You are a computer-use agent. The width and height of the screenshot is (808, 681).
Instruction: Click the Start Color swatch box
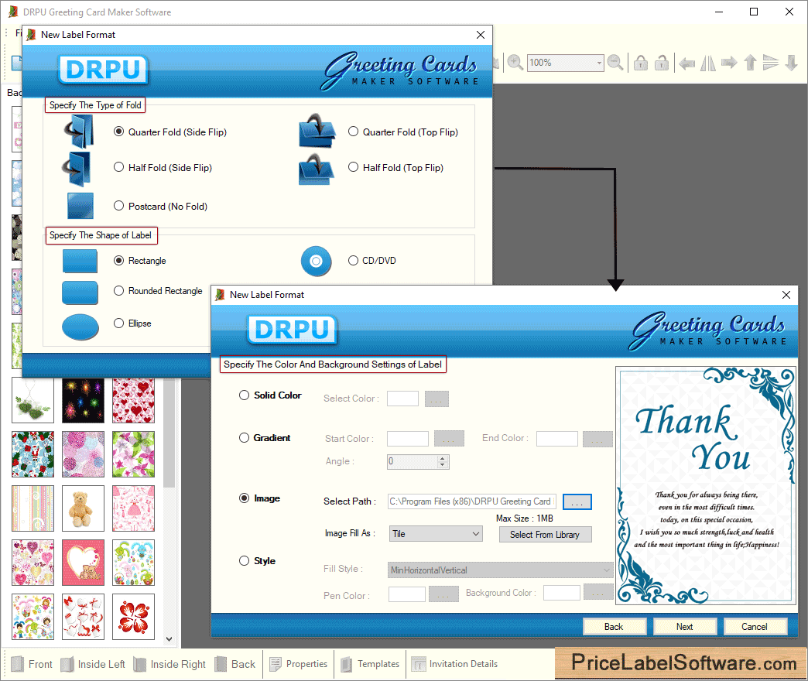click(408, 438)
